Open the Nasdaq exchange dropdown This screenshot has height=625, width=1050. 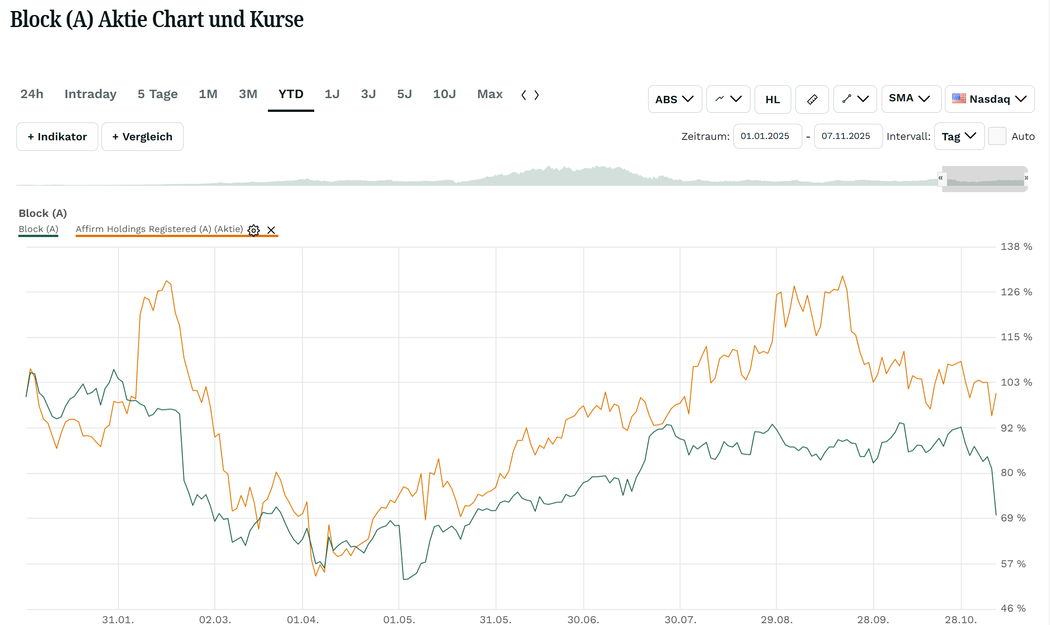989,99
